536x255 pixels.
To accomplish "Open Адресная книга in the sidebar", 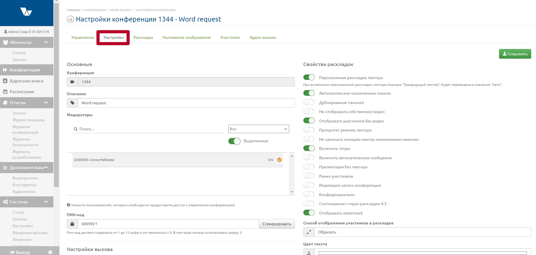I will [x=27, y=81].
